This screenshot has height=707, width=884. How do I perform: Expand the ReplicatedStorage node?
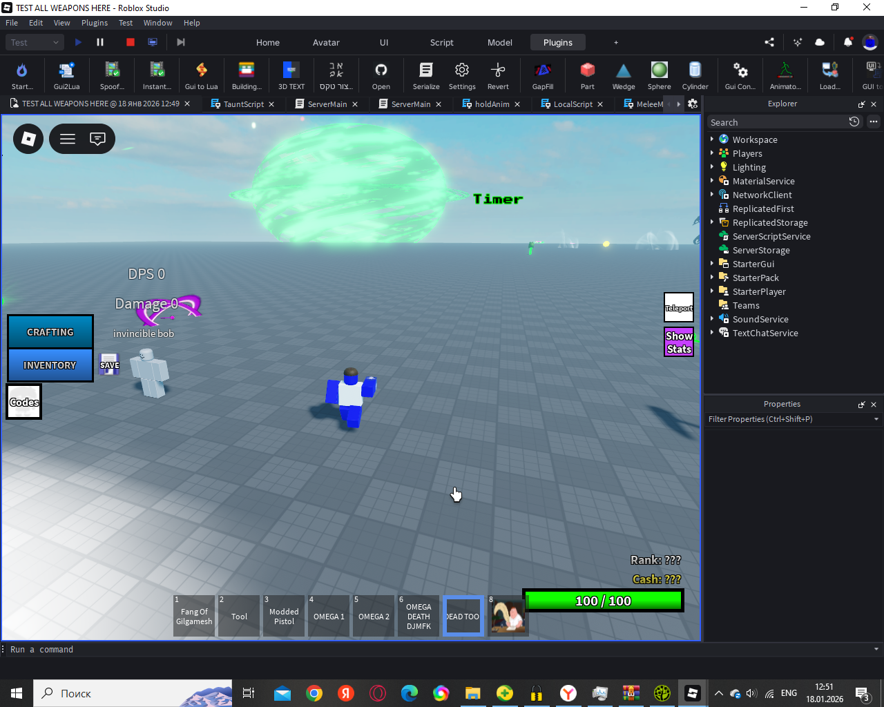pyautogui.click(x=712, y=222)
